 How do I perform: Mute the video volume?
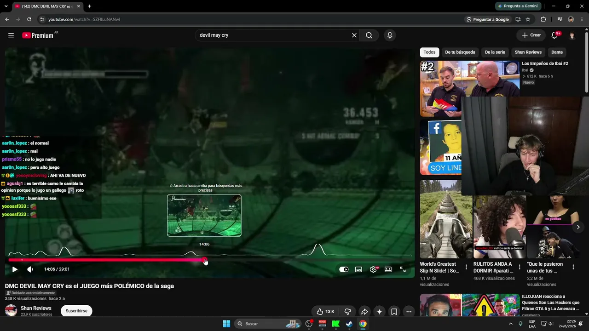tap(30, 269)
